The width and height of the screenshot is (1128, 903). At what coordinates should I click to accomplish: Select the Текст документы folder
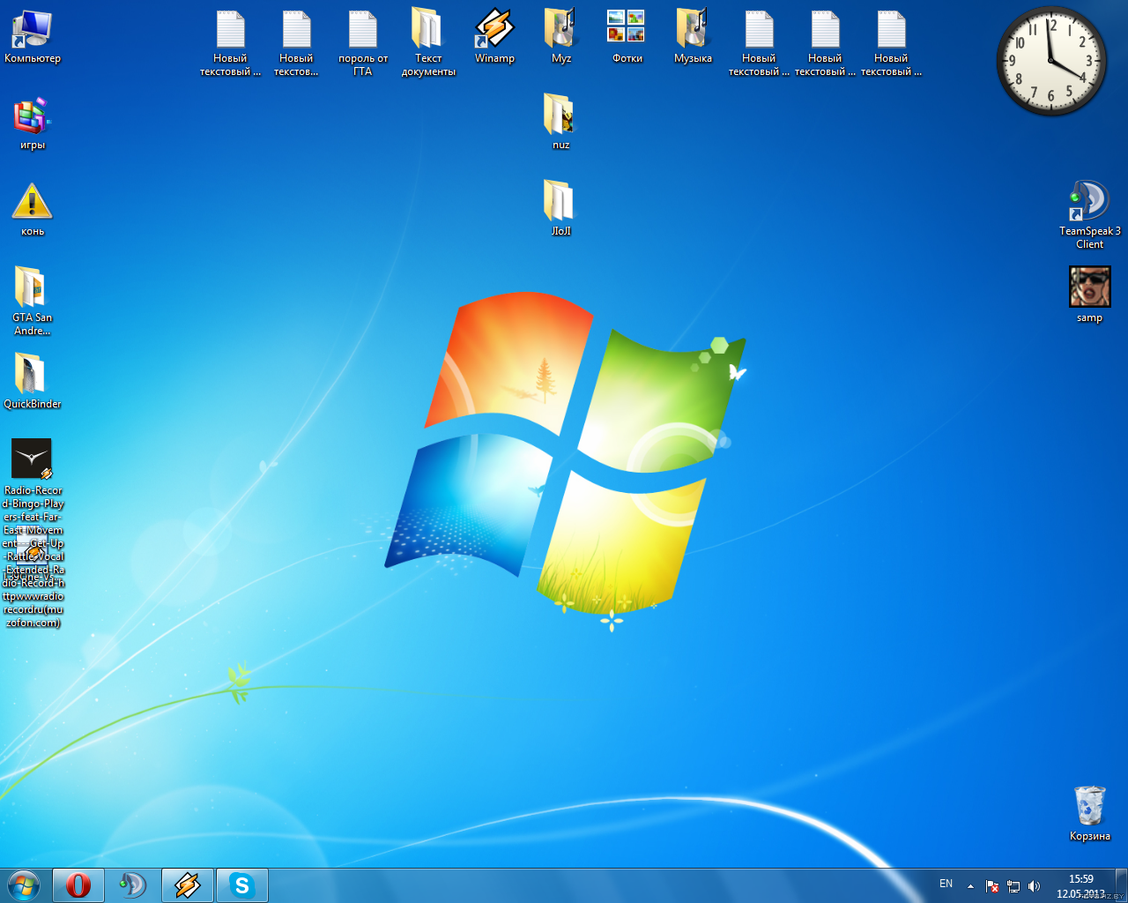coord(428,42)
